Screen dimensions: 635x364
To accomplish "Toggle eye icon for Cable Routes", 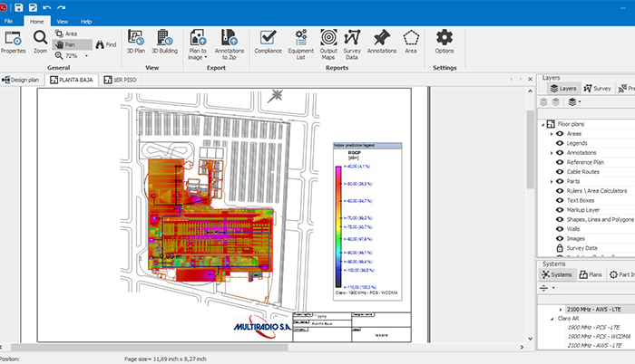I will pos(560,172).
